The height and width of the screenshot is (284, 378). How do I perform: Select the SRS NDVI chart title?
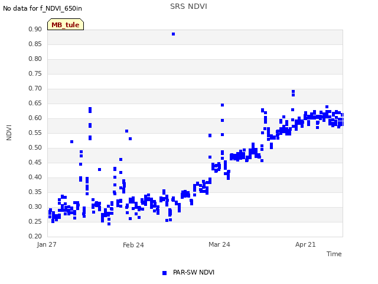(x=188, y=7)
